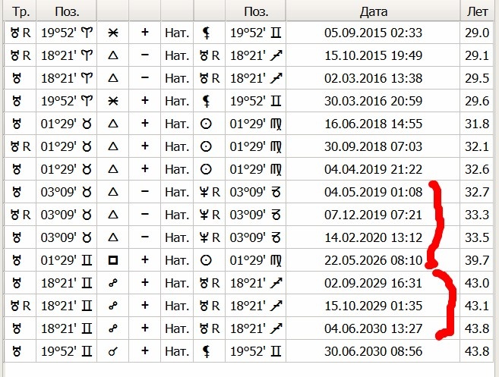This screenshot has height=377, width=499.
Task: Click square aspect icon in 22.05.2026 row
Action: click(x=113, y=260)
